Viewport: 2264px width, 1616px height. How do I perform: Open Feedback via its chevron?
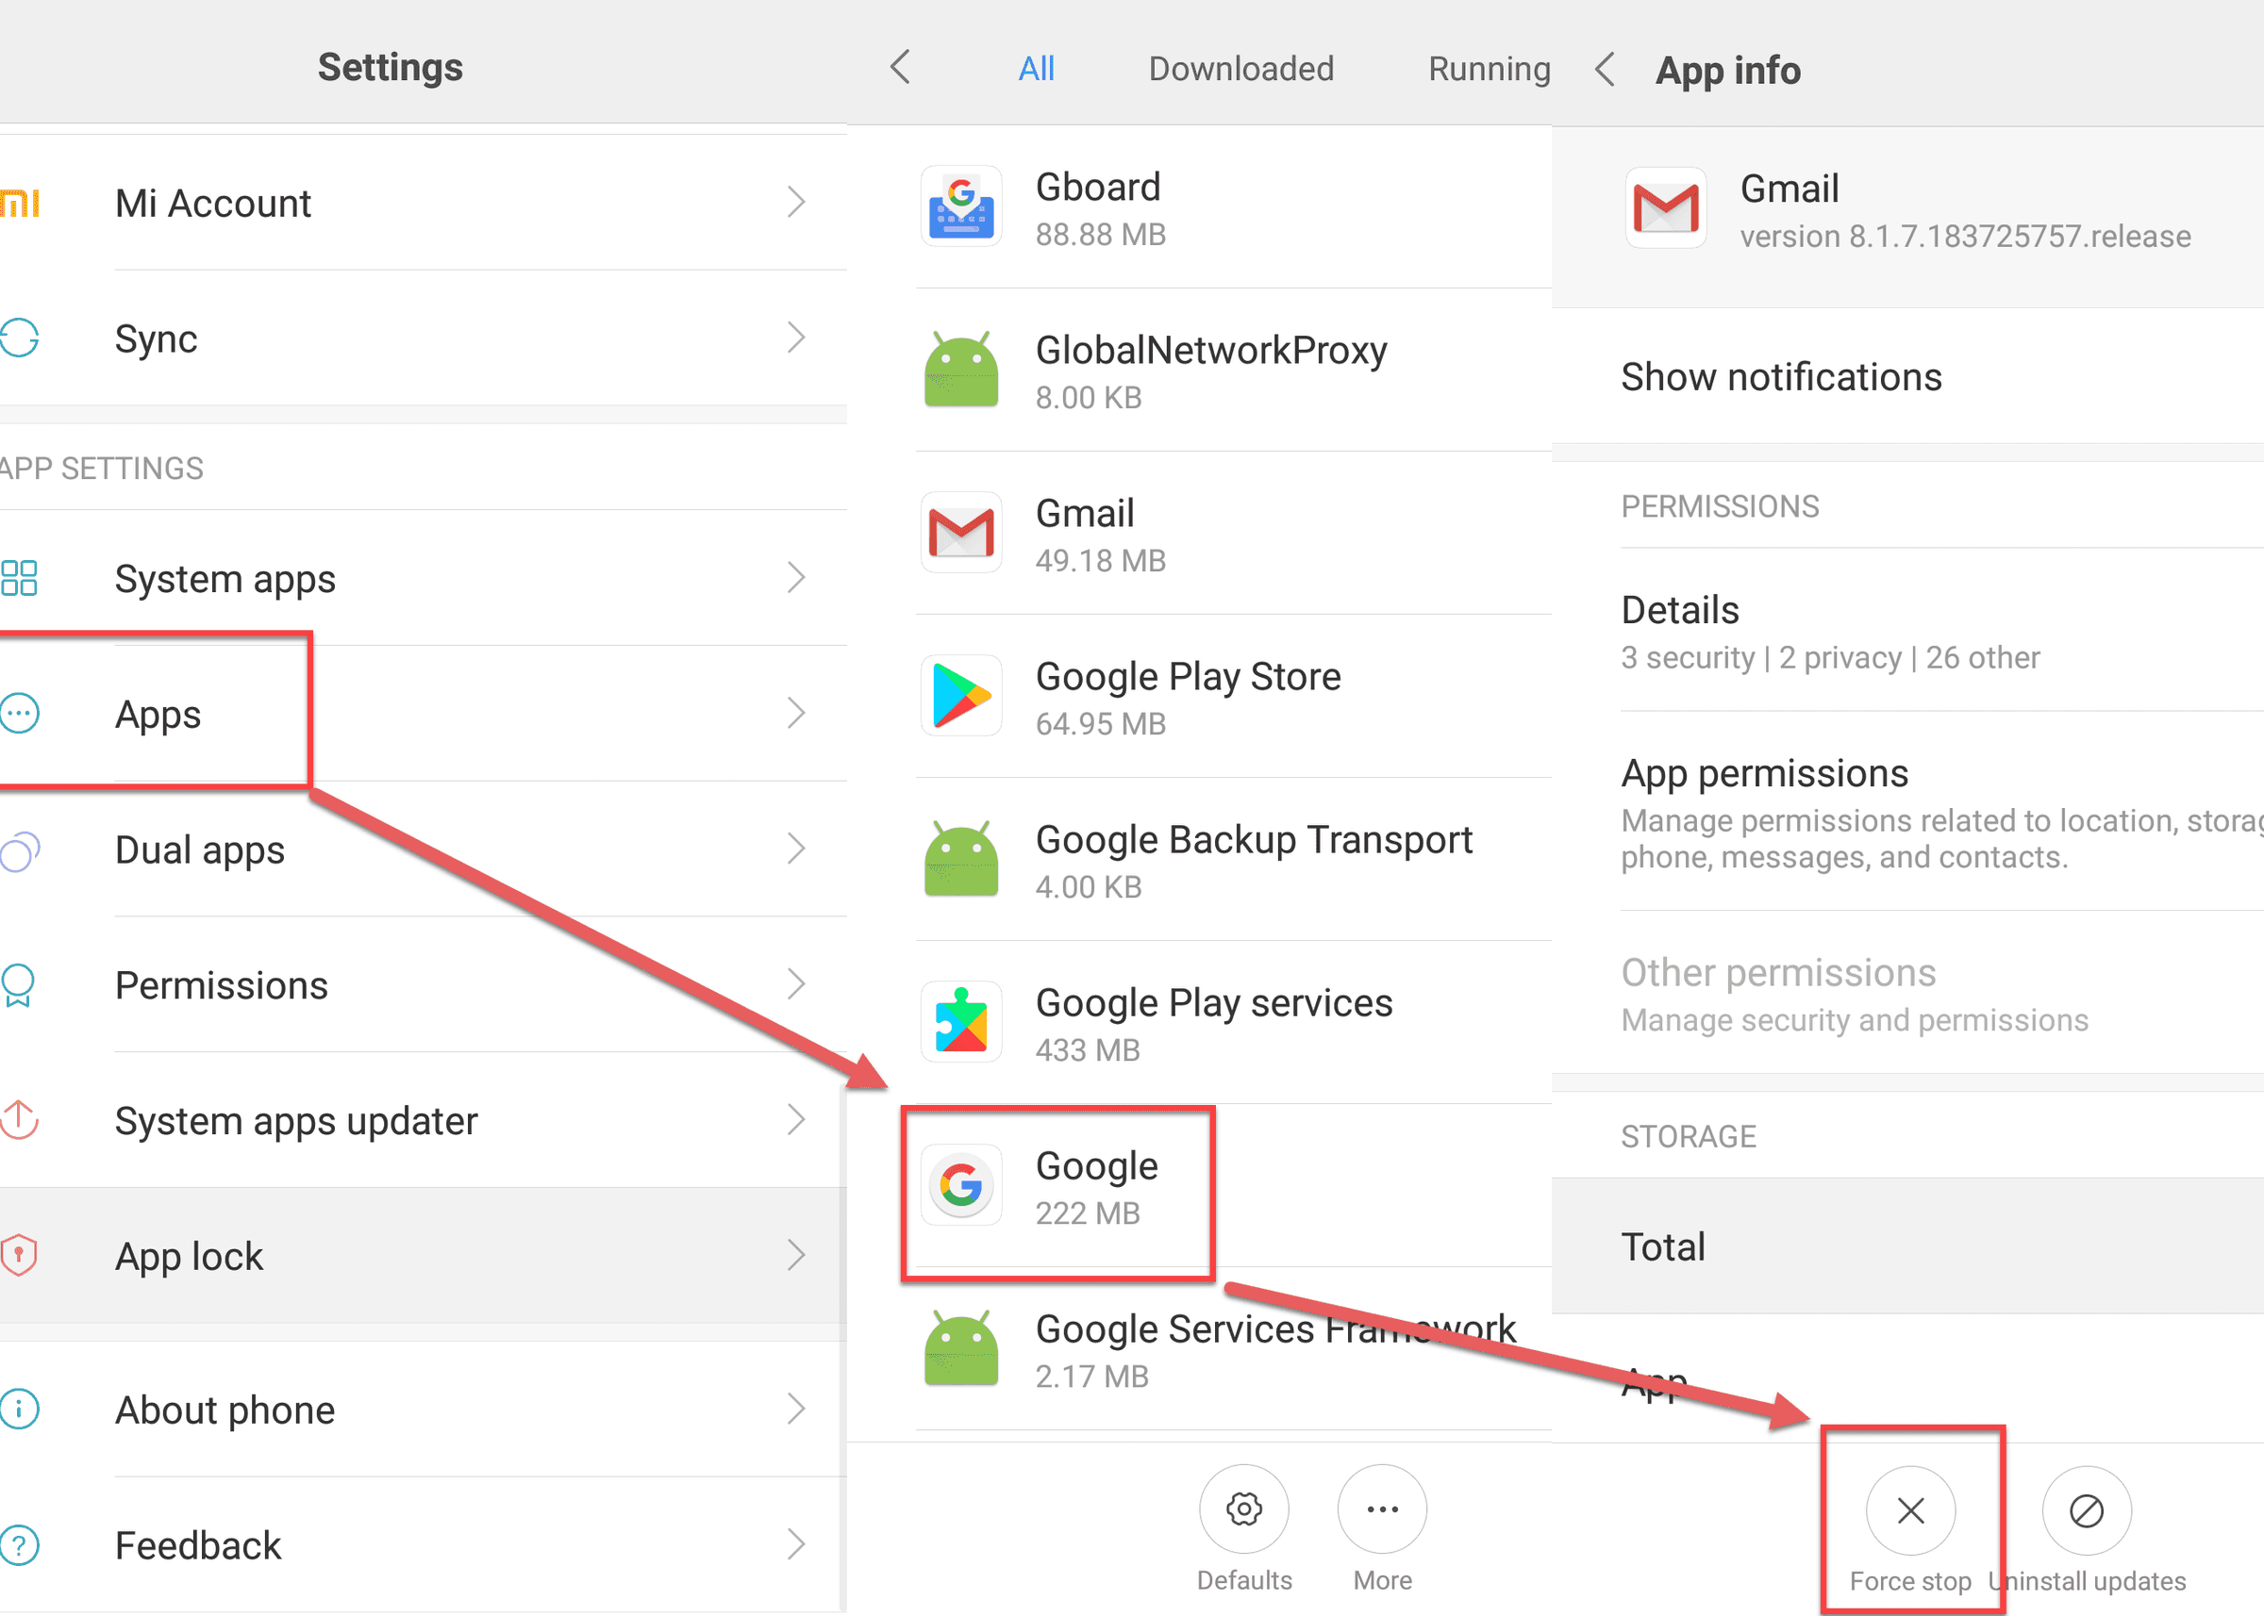pos(795,1544)
